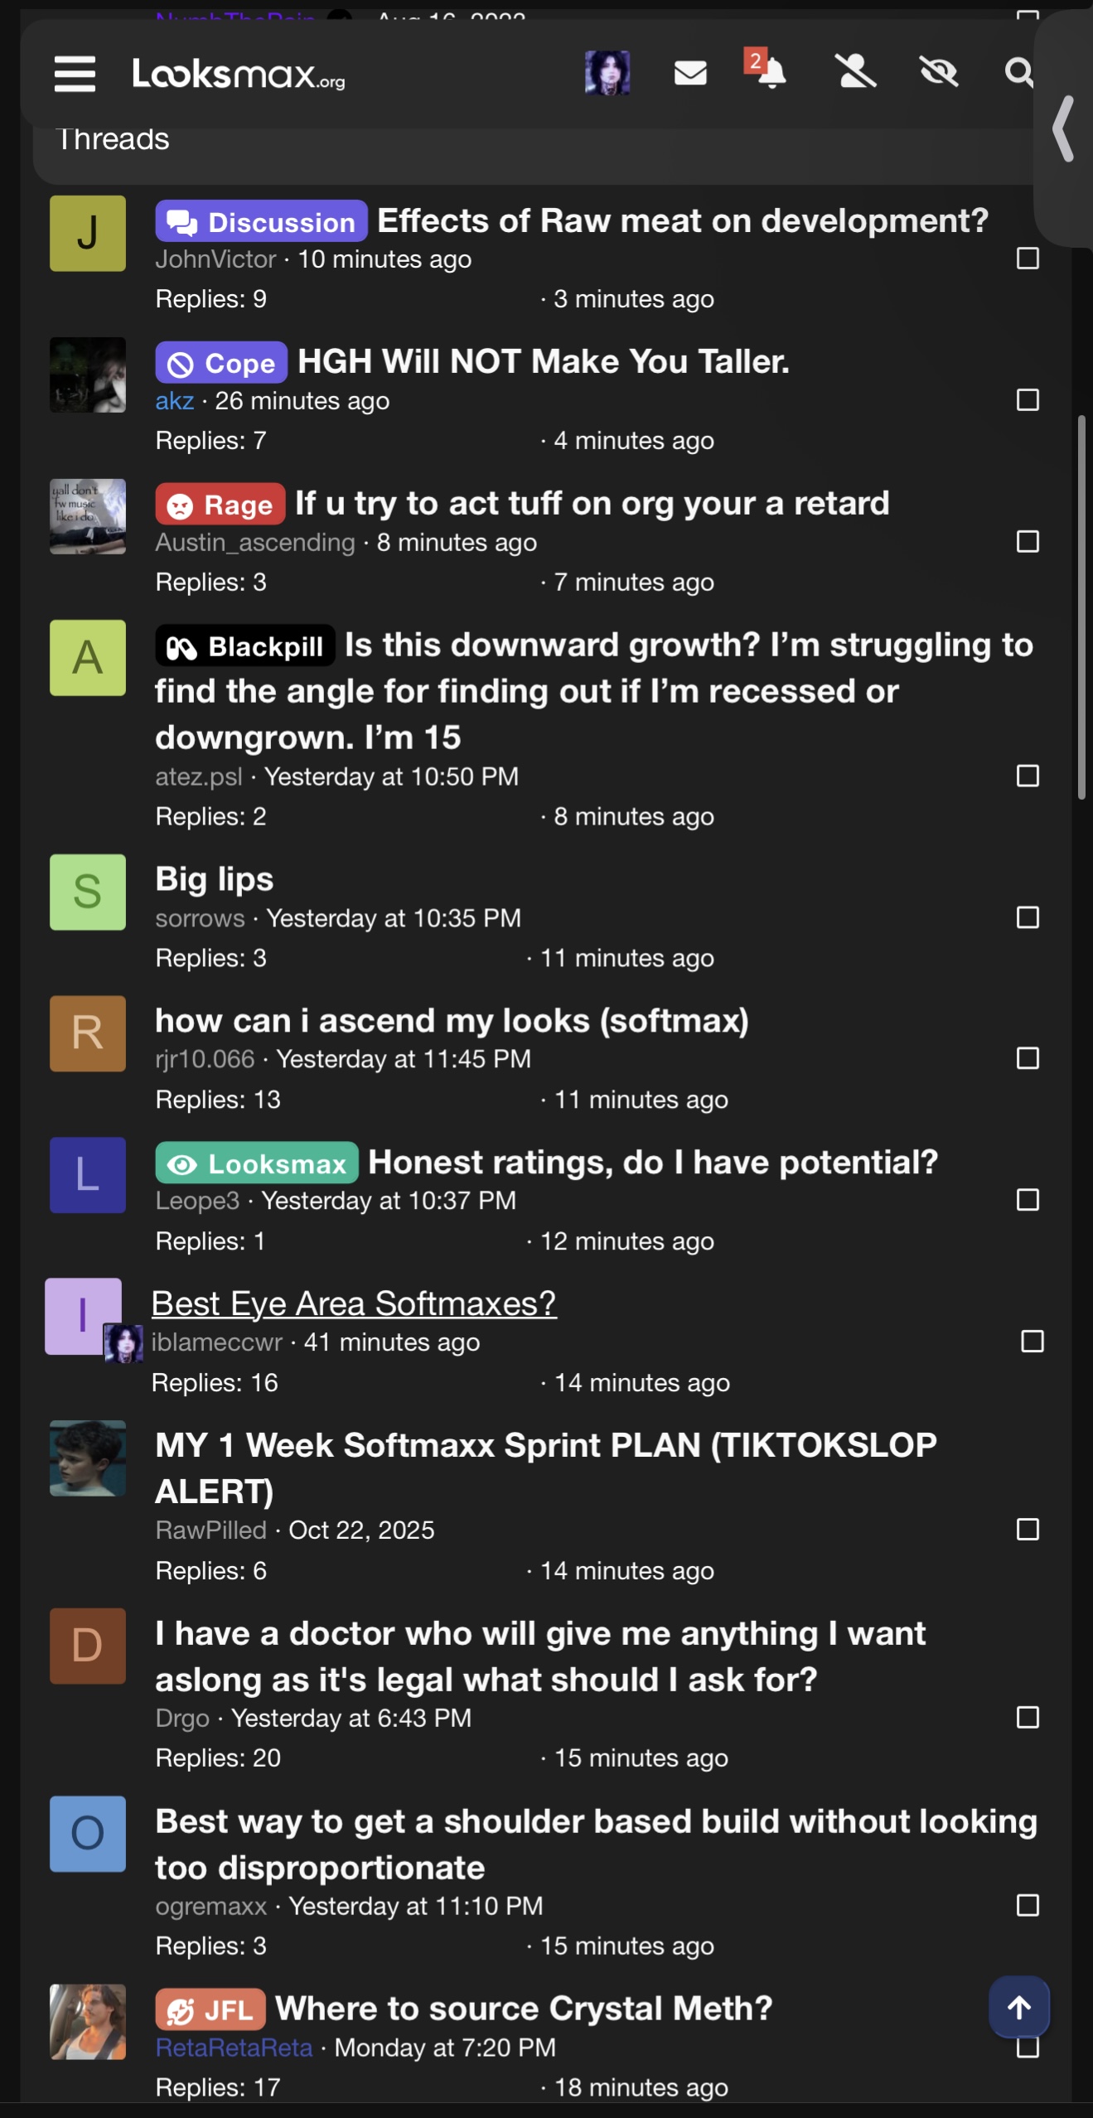The width and height of the screenshot is (1093, 2118).
Task: Click the Looksmax.org logo
Action: tap(239, 74)
